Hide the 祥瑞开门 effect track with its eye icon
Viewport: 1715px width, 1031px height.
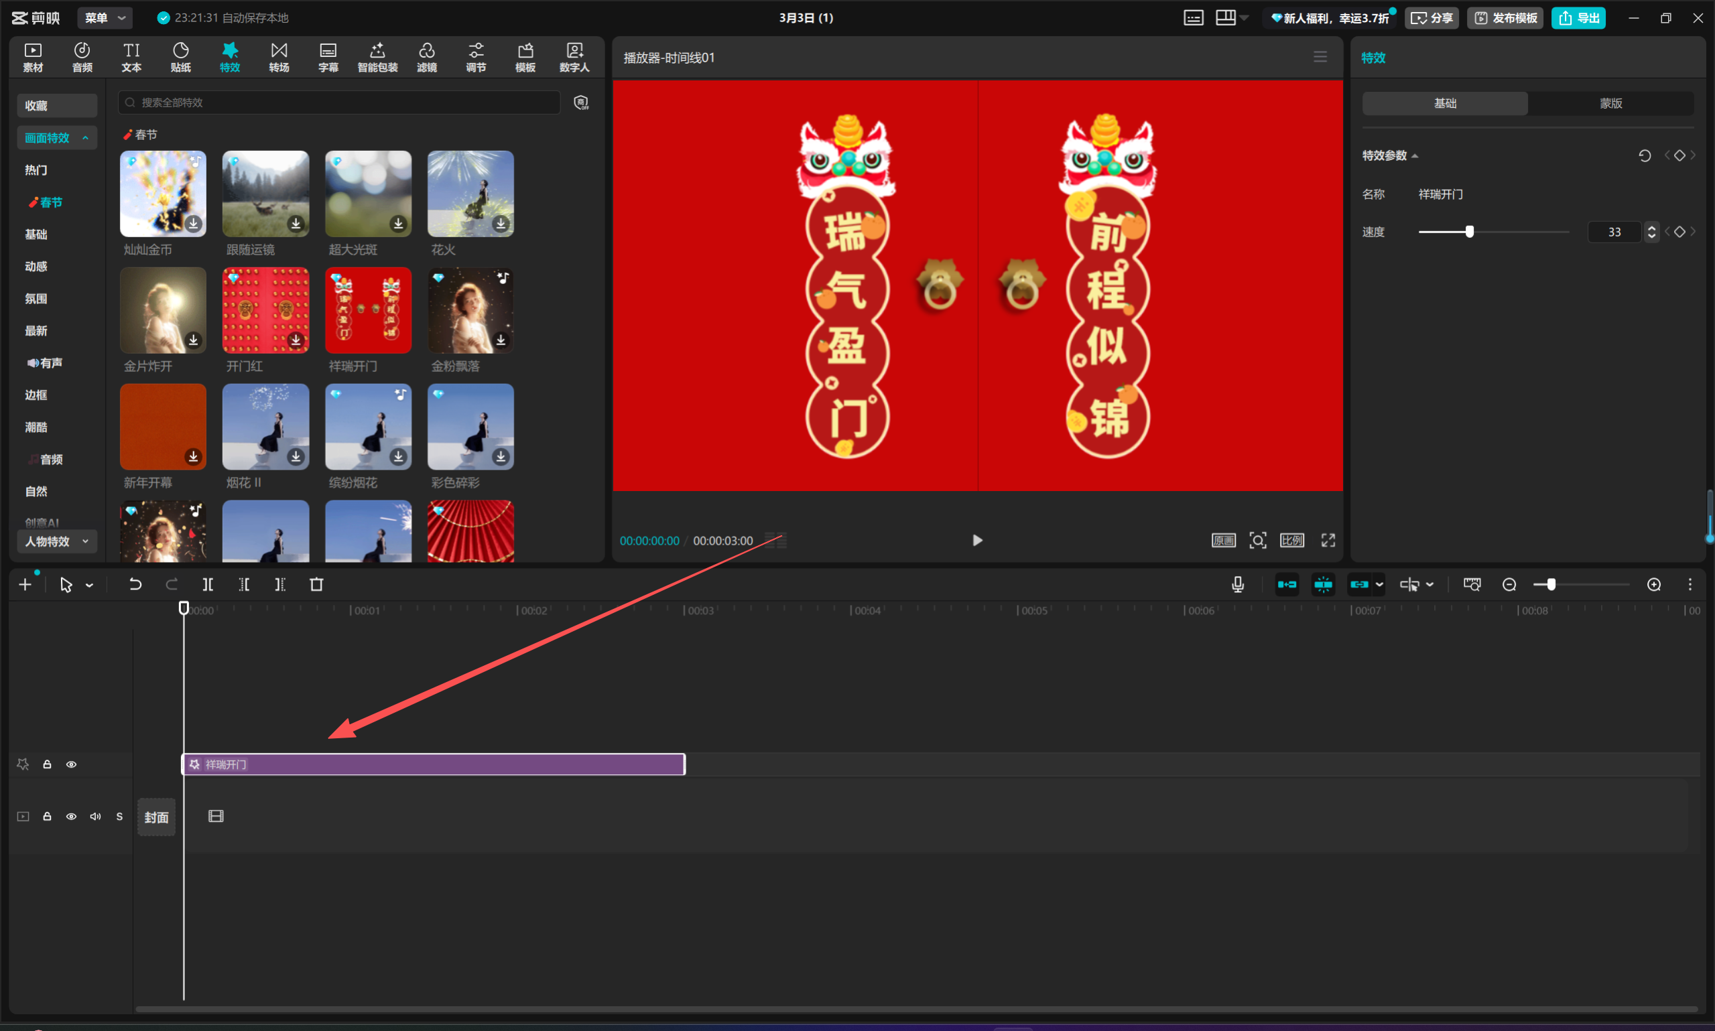coord(71,764)
